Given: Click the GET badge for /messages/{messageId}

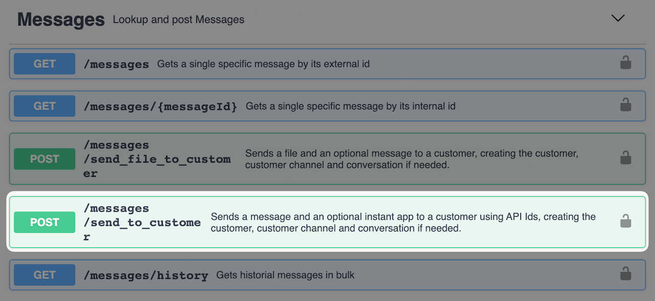Looking at the screenshot, I should tap(45, 106).
